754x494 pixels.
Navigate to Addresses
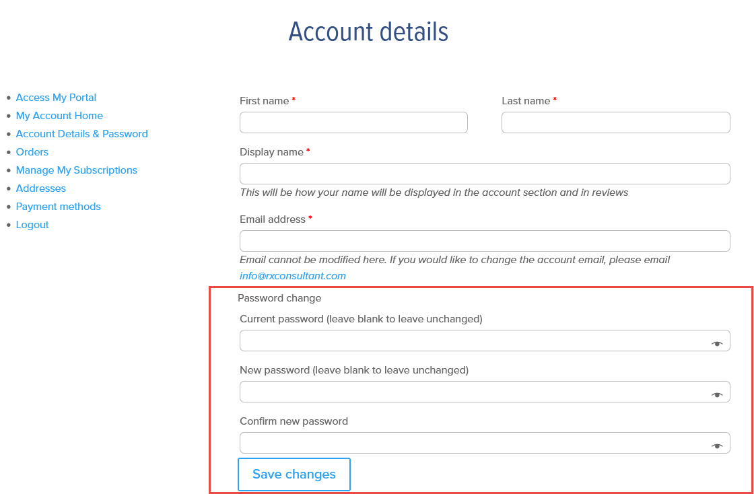41,188
